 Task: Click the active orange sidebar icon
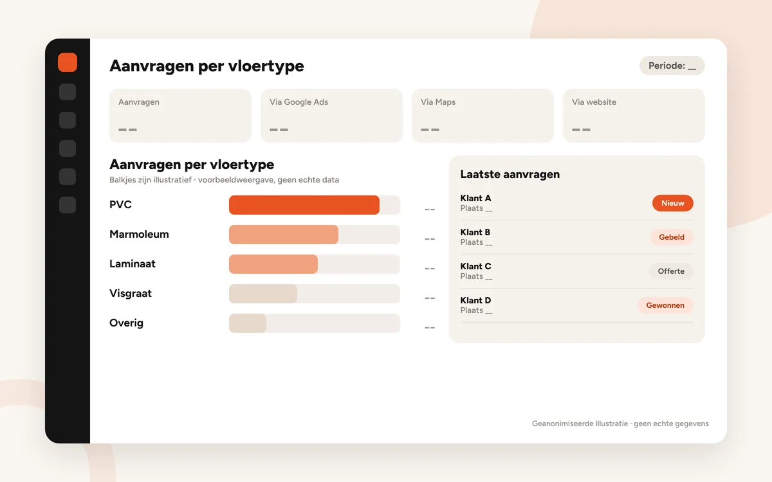pyautogui.click(x=68, y=62)
